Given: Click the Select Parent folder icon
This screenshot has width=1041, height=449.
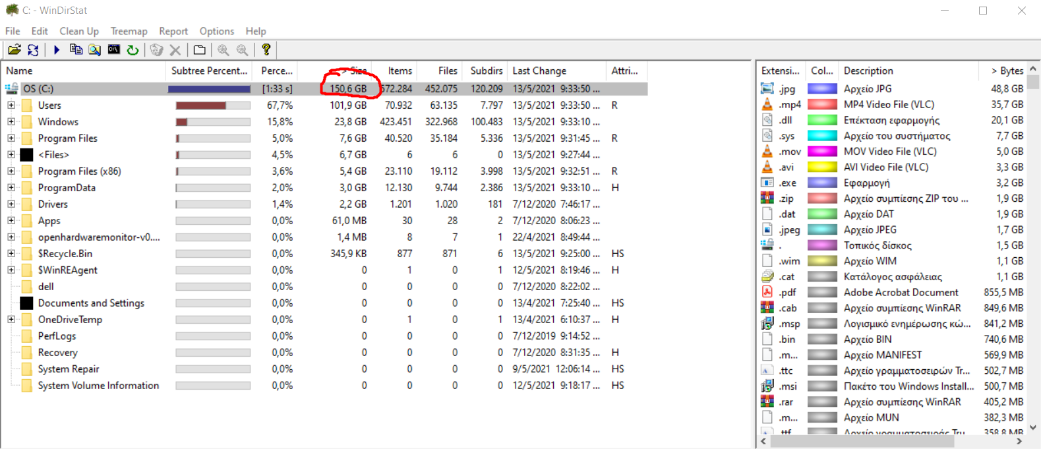Looking at the screenshot, I should pyautogui.click(x=199, y=50).
